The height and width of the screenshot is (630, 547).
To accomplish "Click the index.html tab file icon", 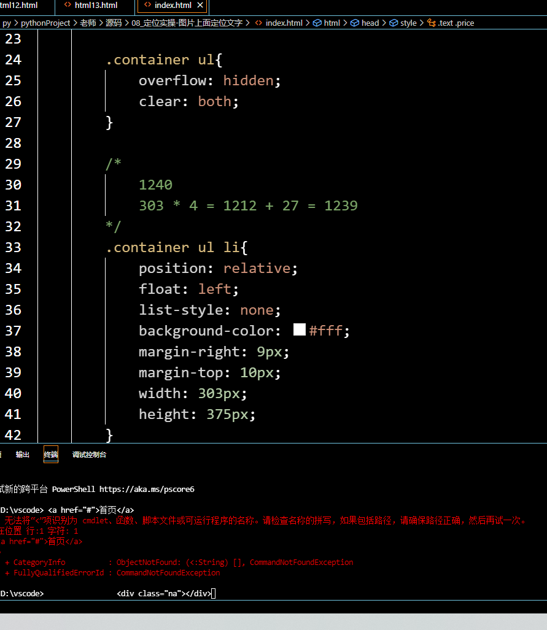I will click(147, 6).
